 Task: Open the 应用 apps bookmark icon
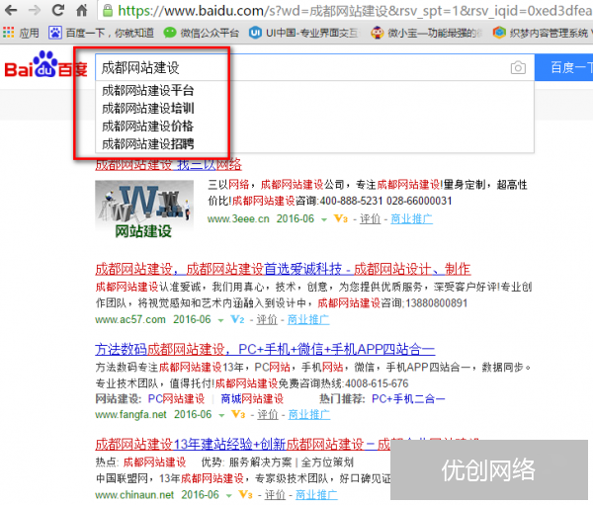pyautogui.click(x=8, y=33)
